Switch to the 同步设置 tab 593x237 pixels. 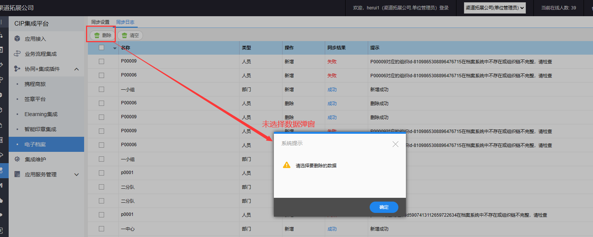100,22
